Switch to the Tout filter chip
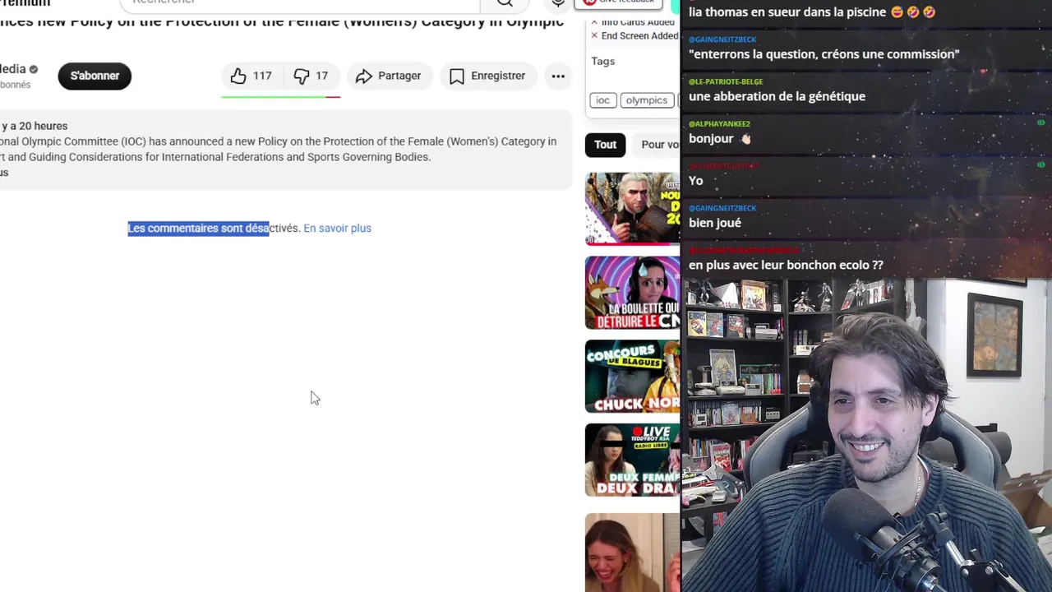Image resolution: width=1052 pixels, height=592 pixels. [x=605, y=145]
